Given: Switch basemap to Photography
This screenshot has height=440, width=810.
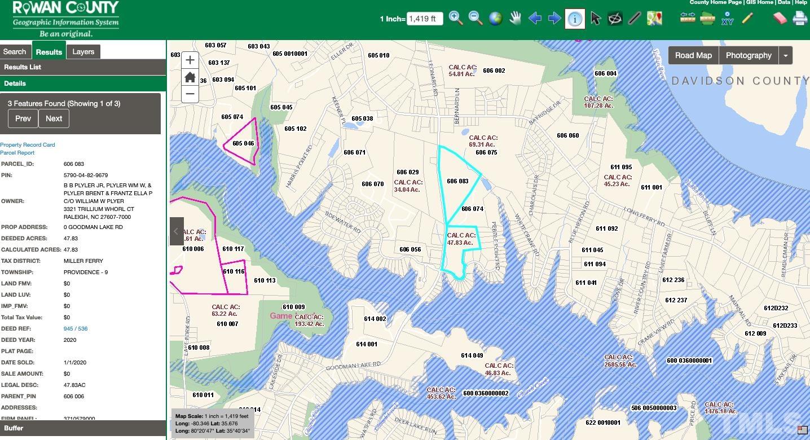Looking at the screenshot, I should pos(748,55).
